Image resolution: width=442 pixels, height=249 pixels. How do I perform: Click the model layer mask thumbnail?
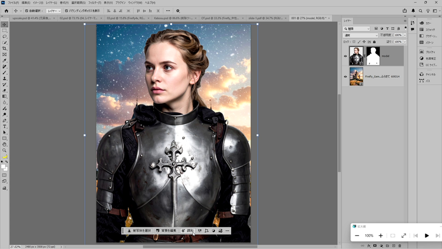(372, 56)
